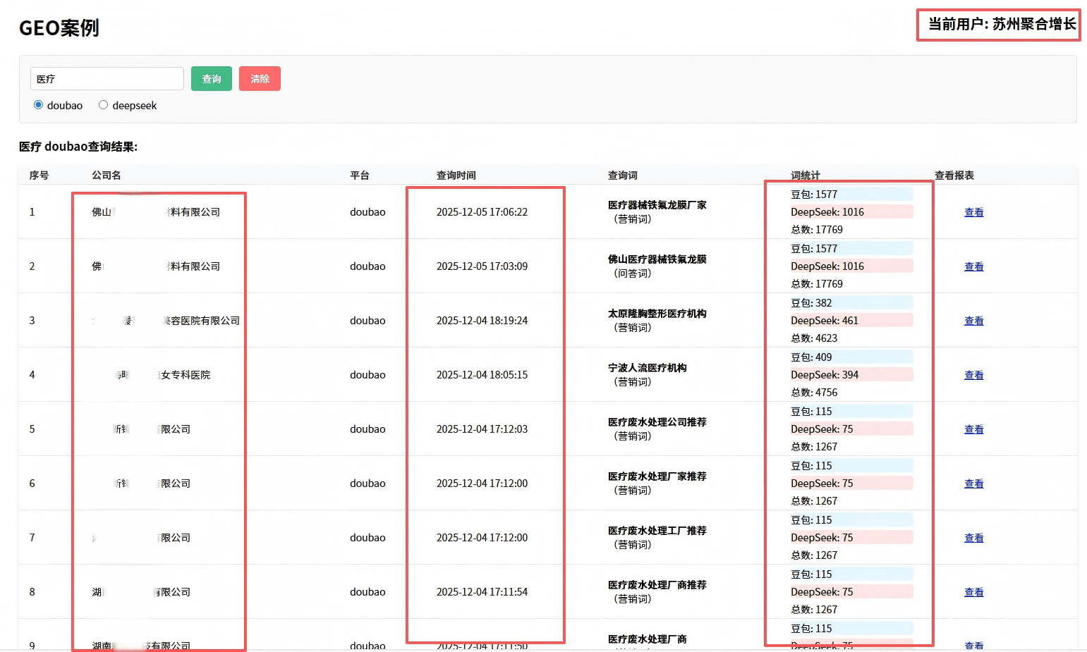Click 查看 link for 佛山医疗器械铁氟龙膜 query
This screenshot has width=1087, height=652.
tap(973, 266)
